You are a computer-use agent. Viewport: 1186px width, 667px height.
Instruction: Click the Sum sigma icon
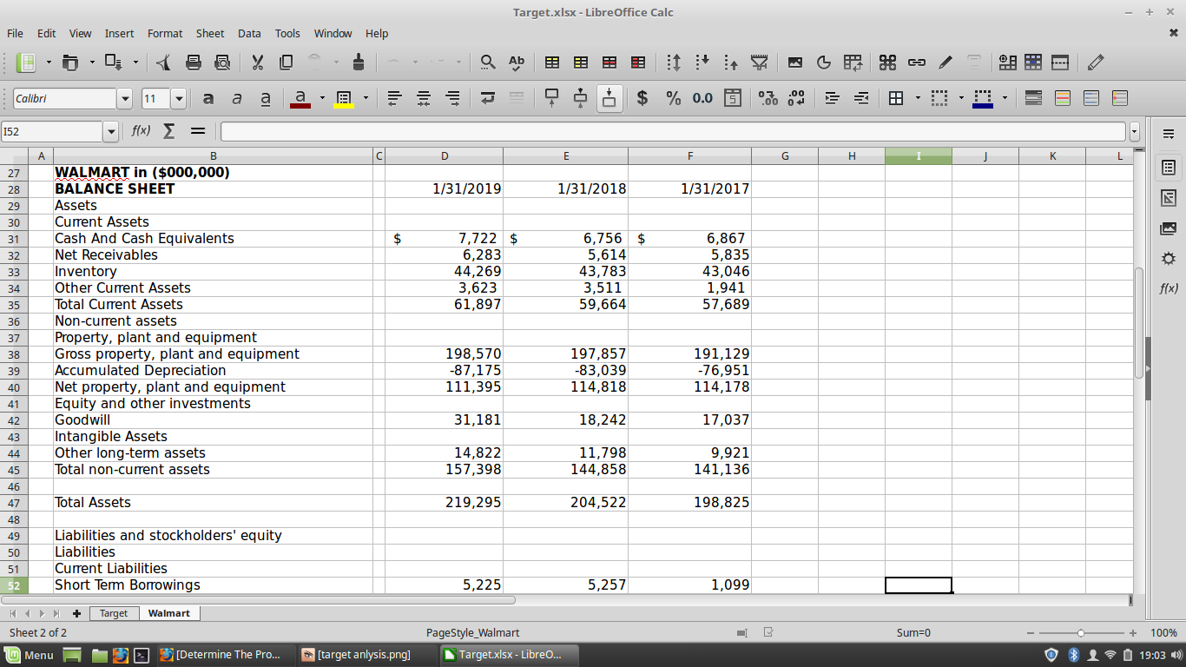tap(169, 131)
